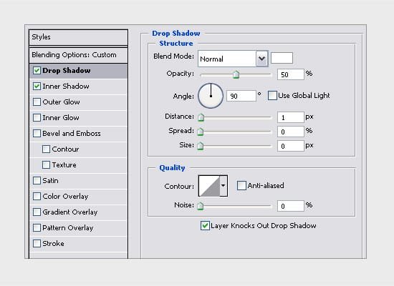Screen dimensions: 394x286
Task: Click the Noise slider handle
Action: tap(201, 206)
